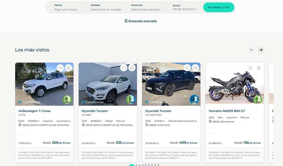Expand the Provincia selector
The width and height of the screenshot is (283, 166).
[x=146, y=8]
